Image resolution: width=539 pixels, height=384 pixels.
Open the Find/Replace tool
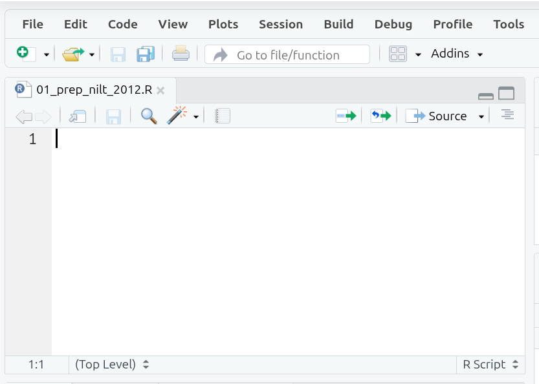(x=148, y=115)
